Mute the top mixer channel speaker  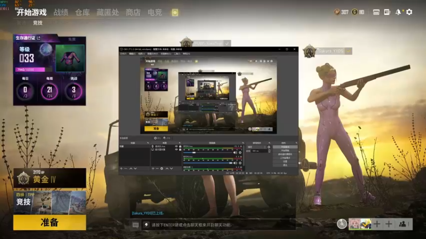[x=235, y=152]
